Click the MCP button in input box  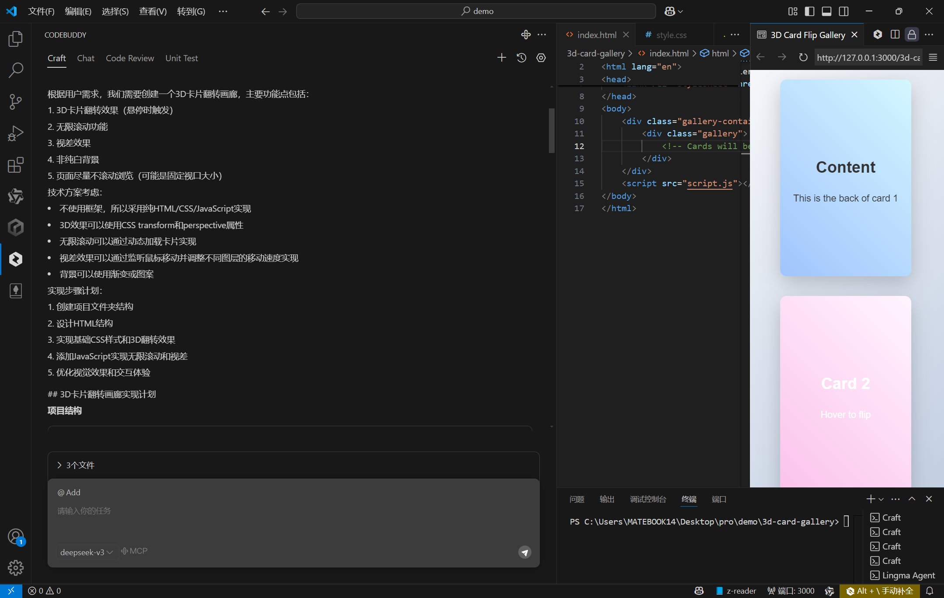coord(134,551)
